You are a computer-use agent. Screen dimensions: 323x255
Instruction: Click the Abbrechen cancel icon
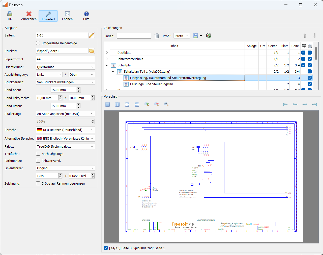(29, 14)
